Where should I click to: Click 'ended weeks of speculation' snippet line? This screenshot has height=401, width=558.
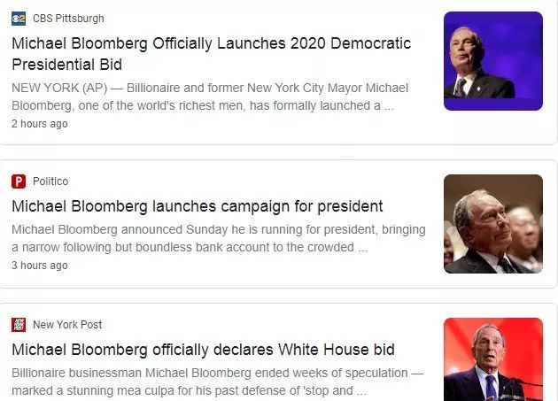pyautogui.click(x=210, y=373)
